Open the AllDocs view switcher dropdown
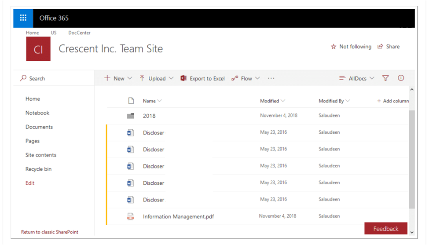This screenshot has width=440, height=245. [x=357, y=78]
